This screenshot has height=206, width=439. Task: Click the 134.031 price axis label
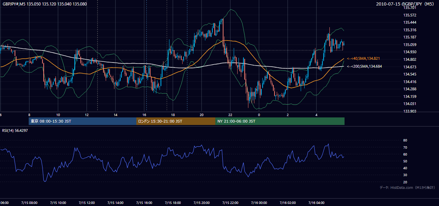point(410,104)
